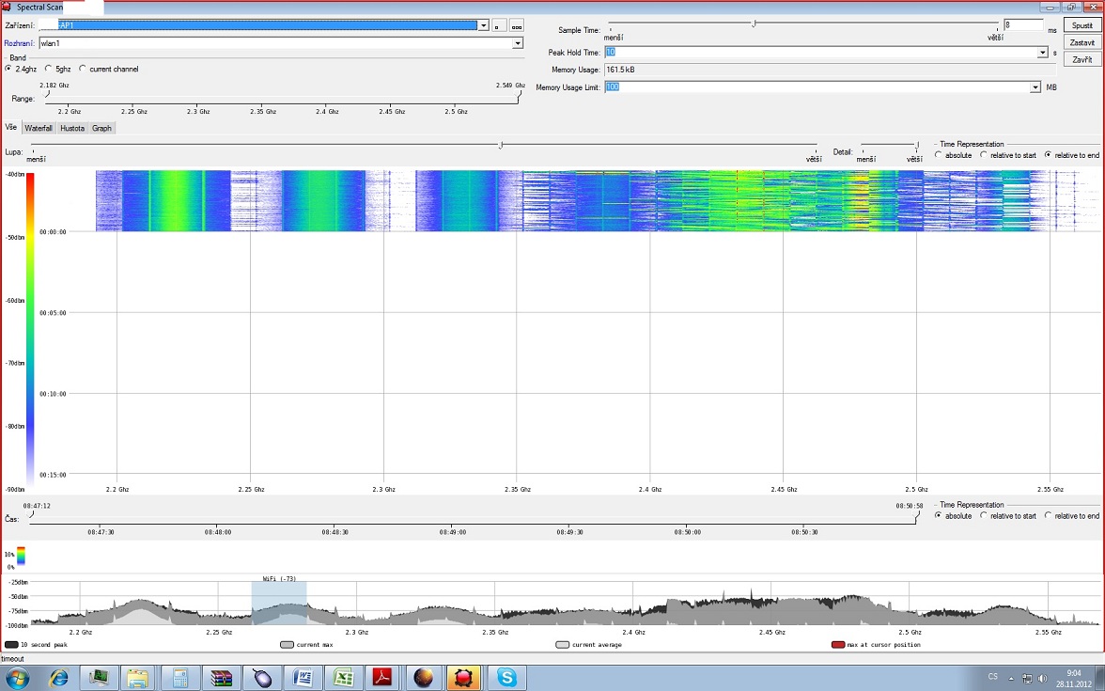
Task: Click the network tray icon
Action: 1027,679
